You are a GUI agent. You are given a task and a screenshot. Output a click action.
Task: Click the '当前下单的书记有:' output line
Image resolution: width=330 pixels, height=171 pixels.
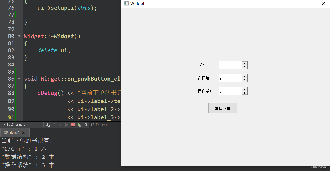pos(27,141)
